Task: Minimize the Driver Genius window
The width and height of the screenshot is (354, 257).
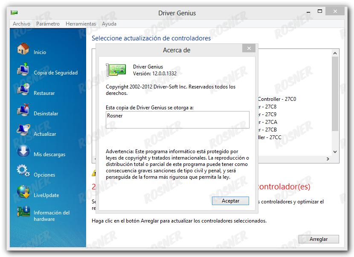Action: point(308,11)
